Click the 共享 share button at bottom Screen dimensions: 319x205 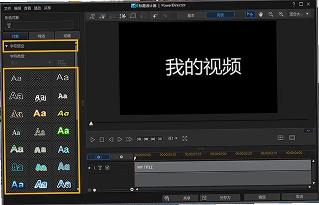coord(180,198)
